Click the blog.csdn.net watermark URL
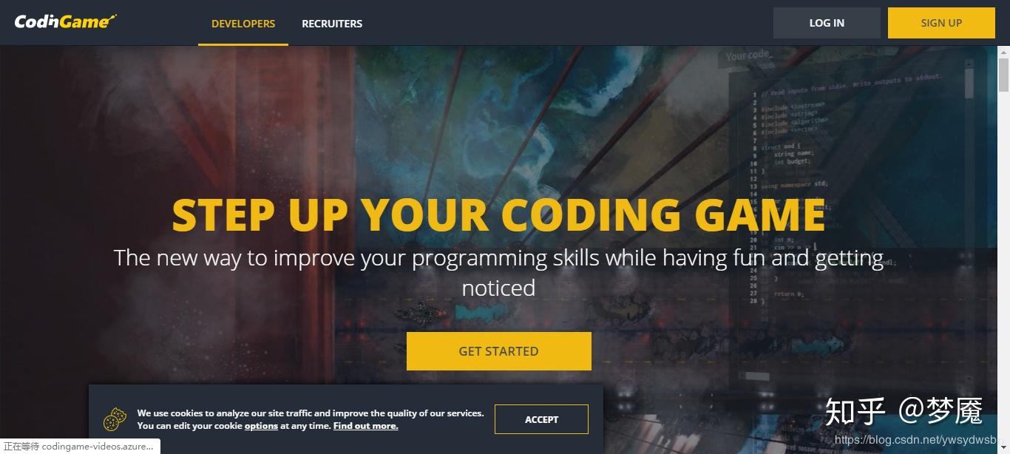 click(915, 440)
